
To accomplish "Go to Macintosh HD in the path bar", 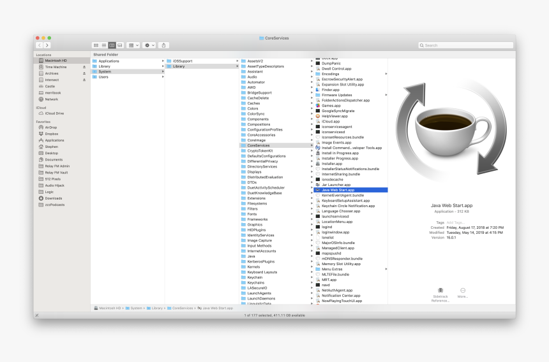I will (x=107, y=308).
